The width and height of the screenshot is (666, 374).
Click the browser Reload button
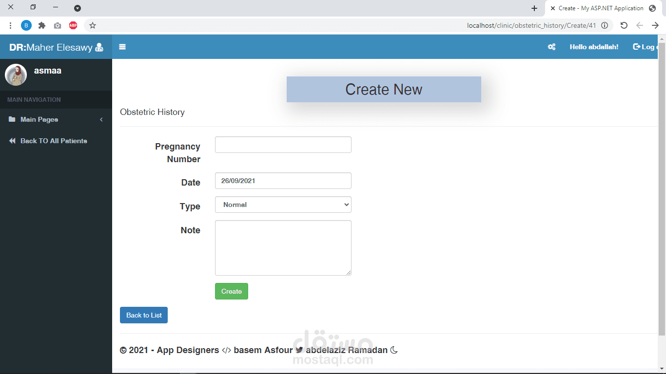click(624, 25)
